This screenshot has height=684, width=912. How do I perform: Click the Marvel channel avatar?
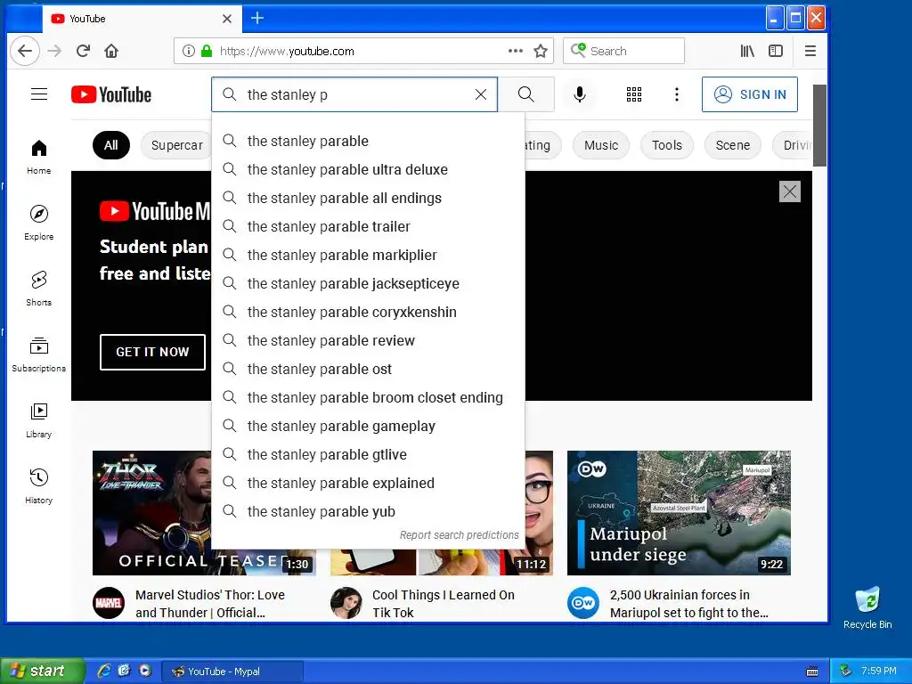click(x=109, y=603)
